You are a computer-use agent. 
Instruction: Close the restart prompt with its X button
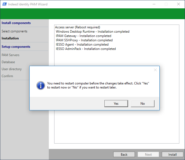tap(155, 70)
